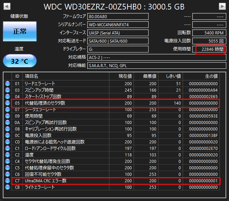The width and height of the screenshot is (229, 201).
Task: Select the リードエラーレート attribute name
Action: [40, 83]
